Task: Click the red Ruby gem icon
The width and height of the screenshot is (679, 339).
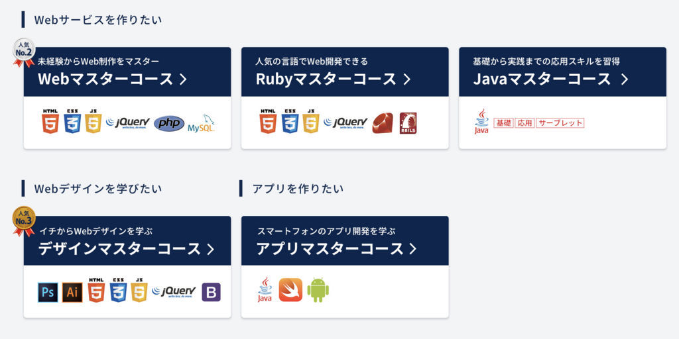Action: pyautogui.click(x=383, y=122)
